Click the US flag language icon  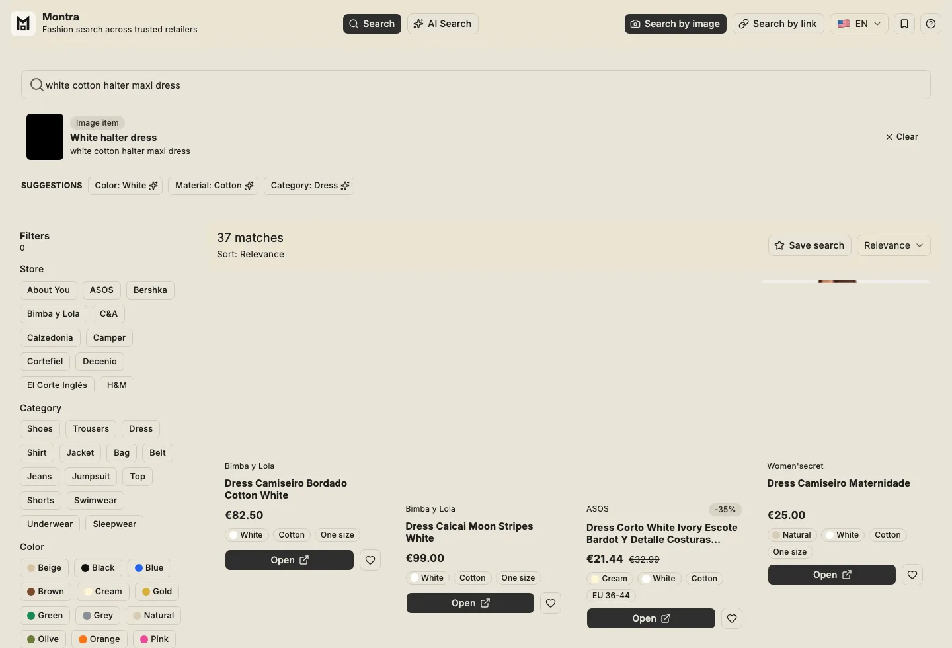click(844, 24)
